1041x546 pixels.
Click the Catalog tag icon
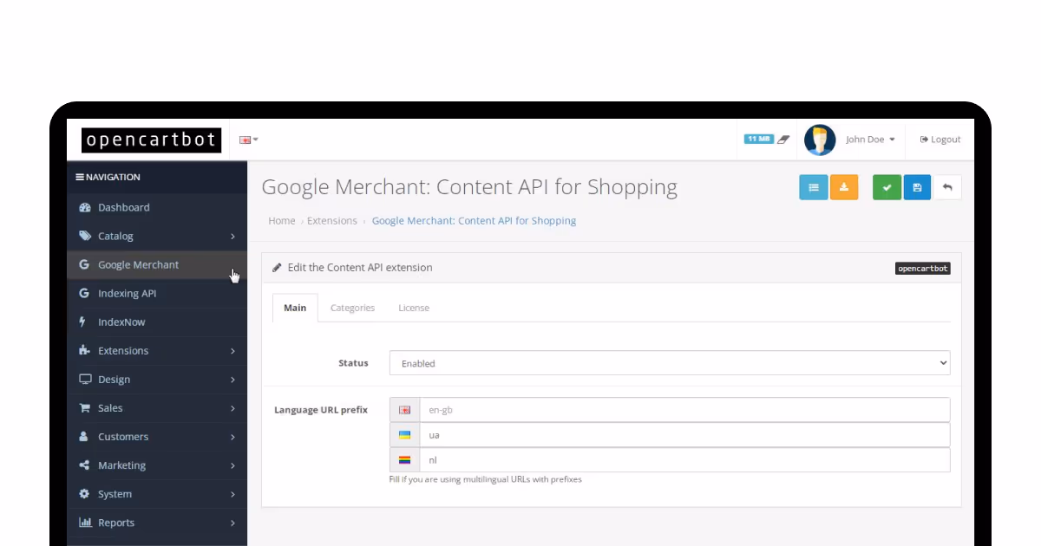(x=84, y=236)
